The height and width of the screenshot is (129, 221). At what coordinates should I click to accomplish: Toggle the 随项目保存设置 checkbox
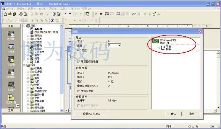pyautogui.click(x=78, y=62)
